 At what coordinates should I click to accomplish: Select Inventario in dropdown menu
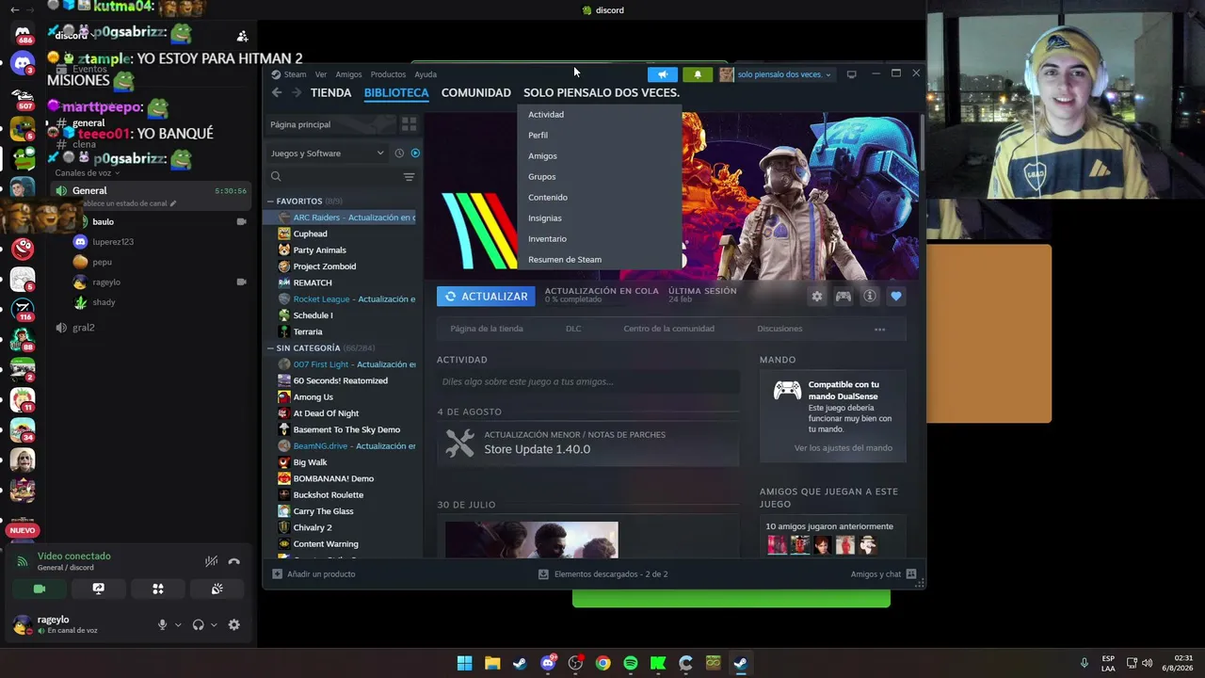click(547, 239)
